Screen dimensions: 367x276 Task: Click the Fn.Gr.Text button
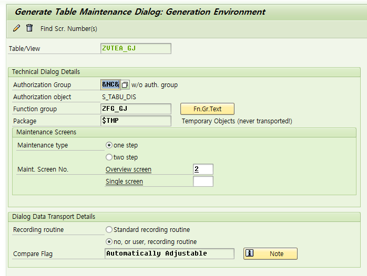pos(207,109)
